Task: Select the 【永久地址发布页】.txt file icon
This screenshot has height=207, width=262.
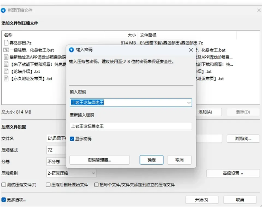Action: click(6, 78)
